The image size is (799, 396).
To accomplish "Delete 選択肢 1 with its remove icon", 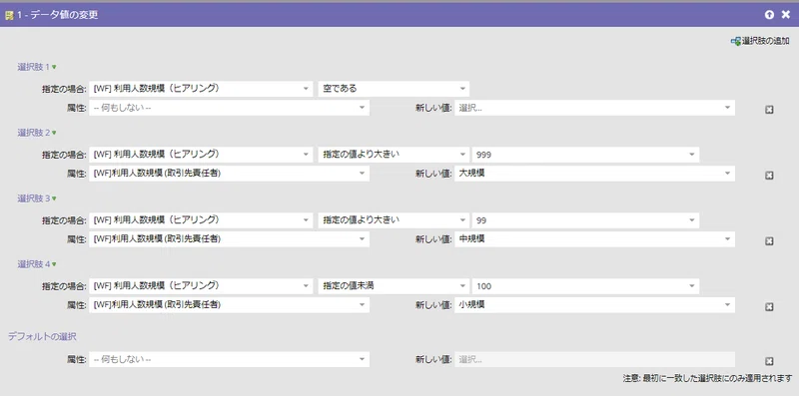I will [769, 110].
